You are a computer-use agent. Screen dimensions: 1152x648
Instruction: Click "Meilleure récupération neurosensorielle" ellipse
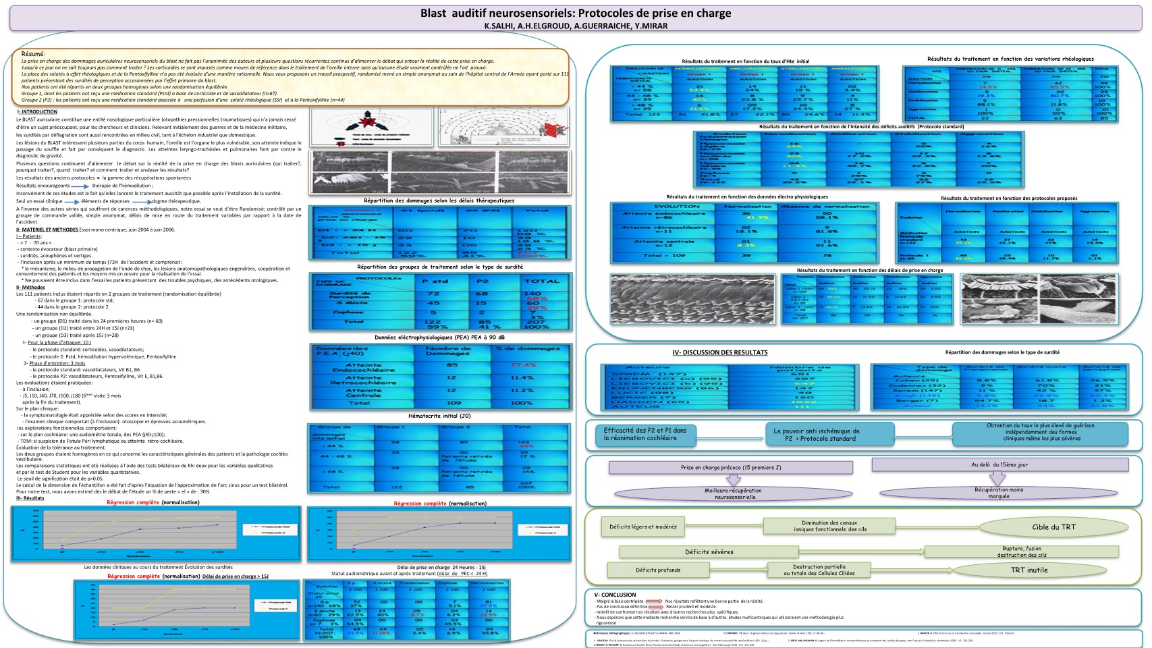pyautogui.click(x=732, y=494)
